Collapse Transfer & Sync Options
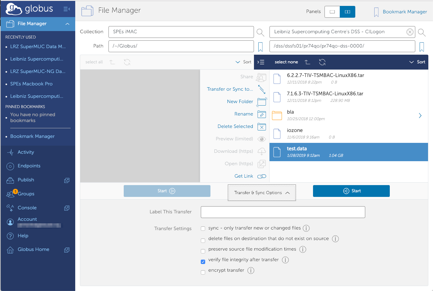Screen dimensions: 433x291 262,193
